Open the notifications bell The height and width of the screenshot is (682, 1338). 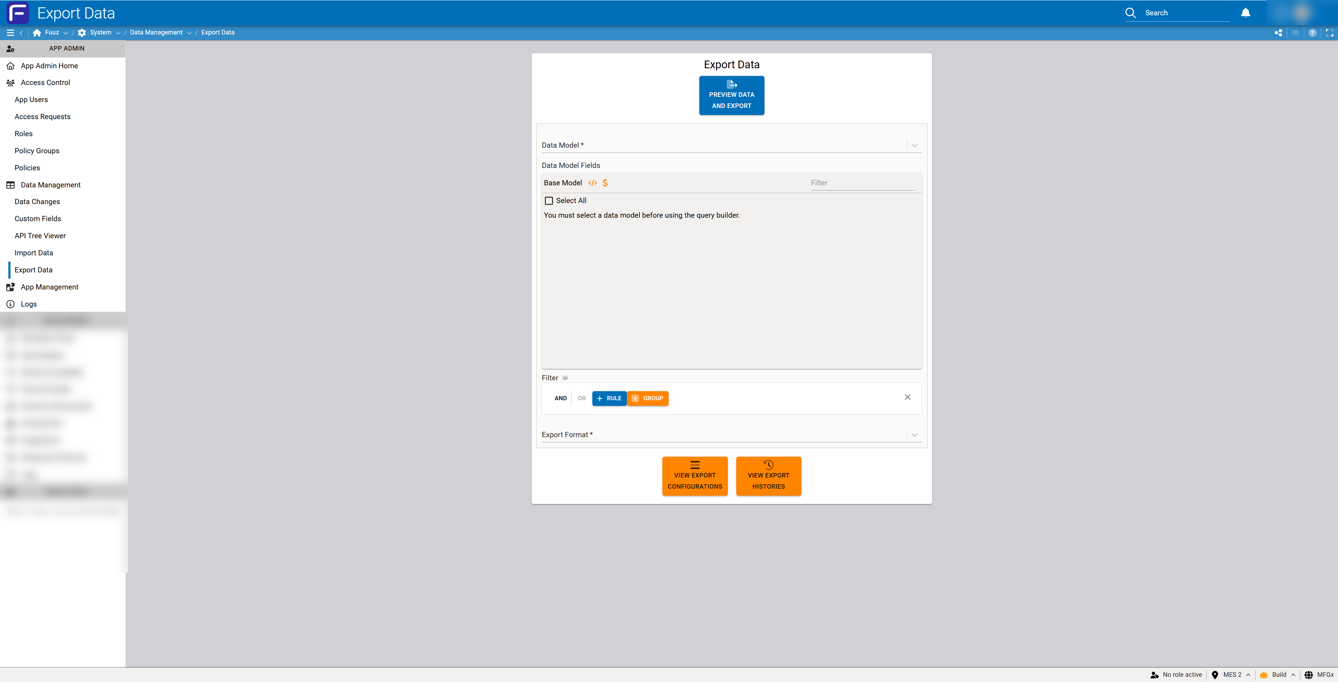point(1246,13)
